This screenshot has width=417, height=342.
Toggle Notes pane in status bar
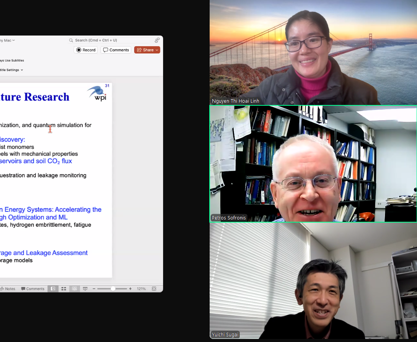coord(8,289)
